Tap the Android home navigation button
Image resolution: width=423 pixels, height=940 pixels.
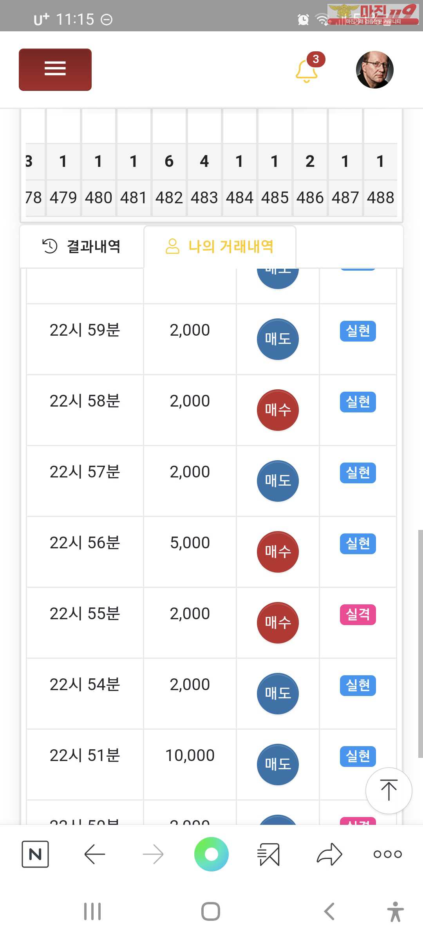click(211, 911)
